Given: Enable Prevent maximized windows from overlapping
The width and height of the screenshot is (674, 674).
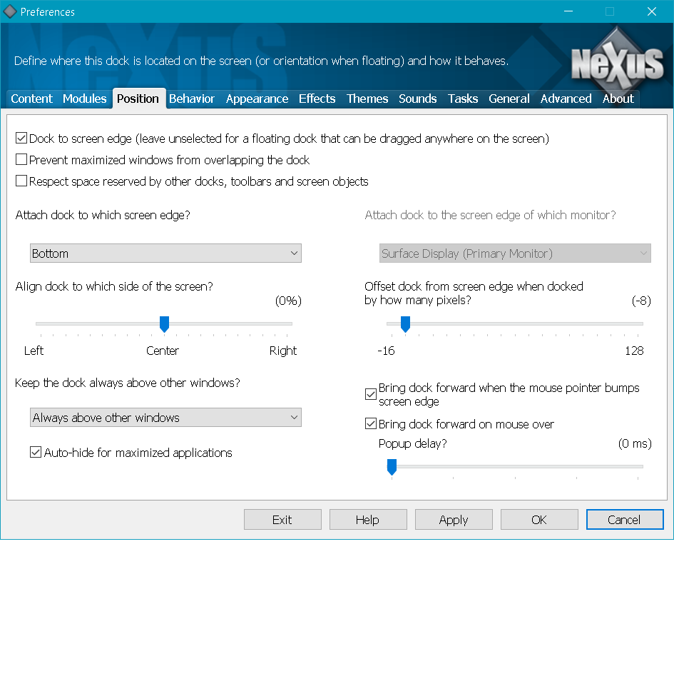Looking at the screenshot, I should click(x=21, y=160).
